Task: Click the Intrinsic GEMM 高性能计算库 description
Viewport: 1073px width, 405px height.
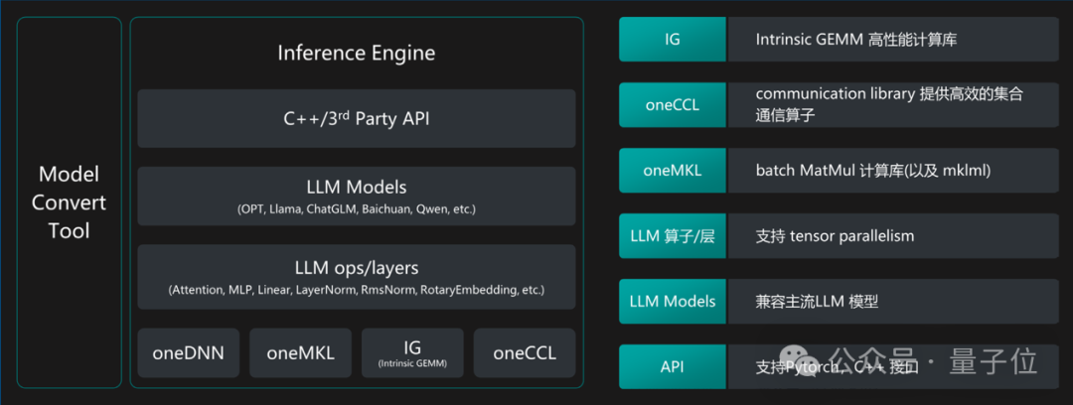Action: coord(892,40)
